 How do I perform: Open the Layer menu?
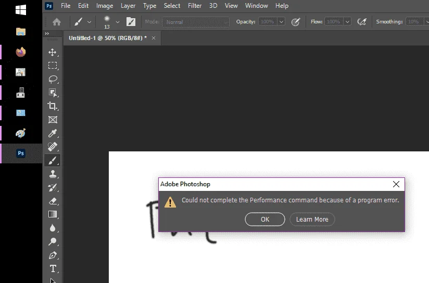point(128,6)
